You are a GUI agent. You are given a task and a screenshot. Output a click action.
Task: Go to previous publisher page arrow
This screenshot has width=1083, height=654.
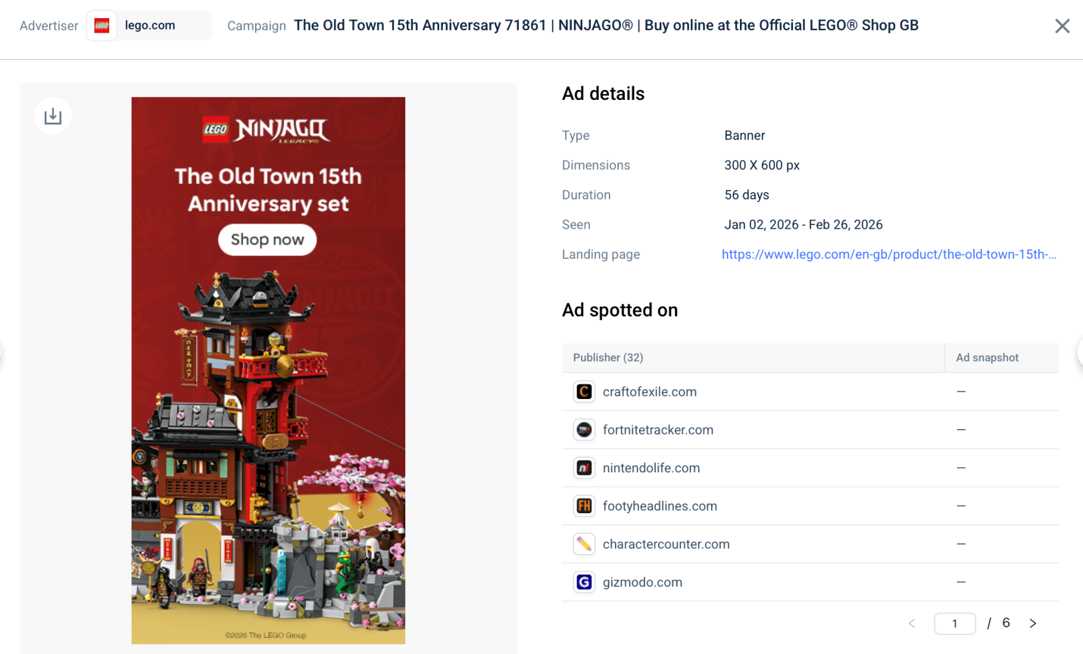click(912, 624)
